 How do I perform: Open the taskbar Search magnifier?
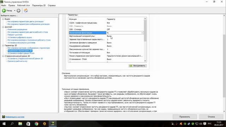point(12,124)
